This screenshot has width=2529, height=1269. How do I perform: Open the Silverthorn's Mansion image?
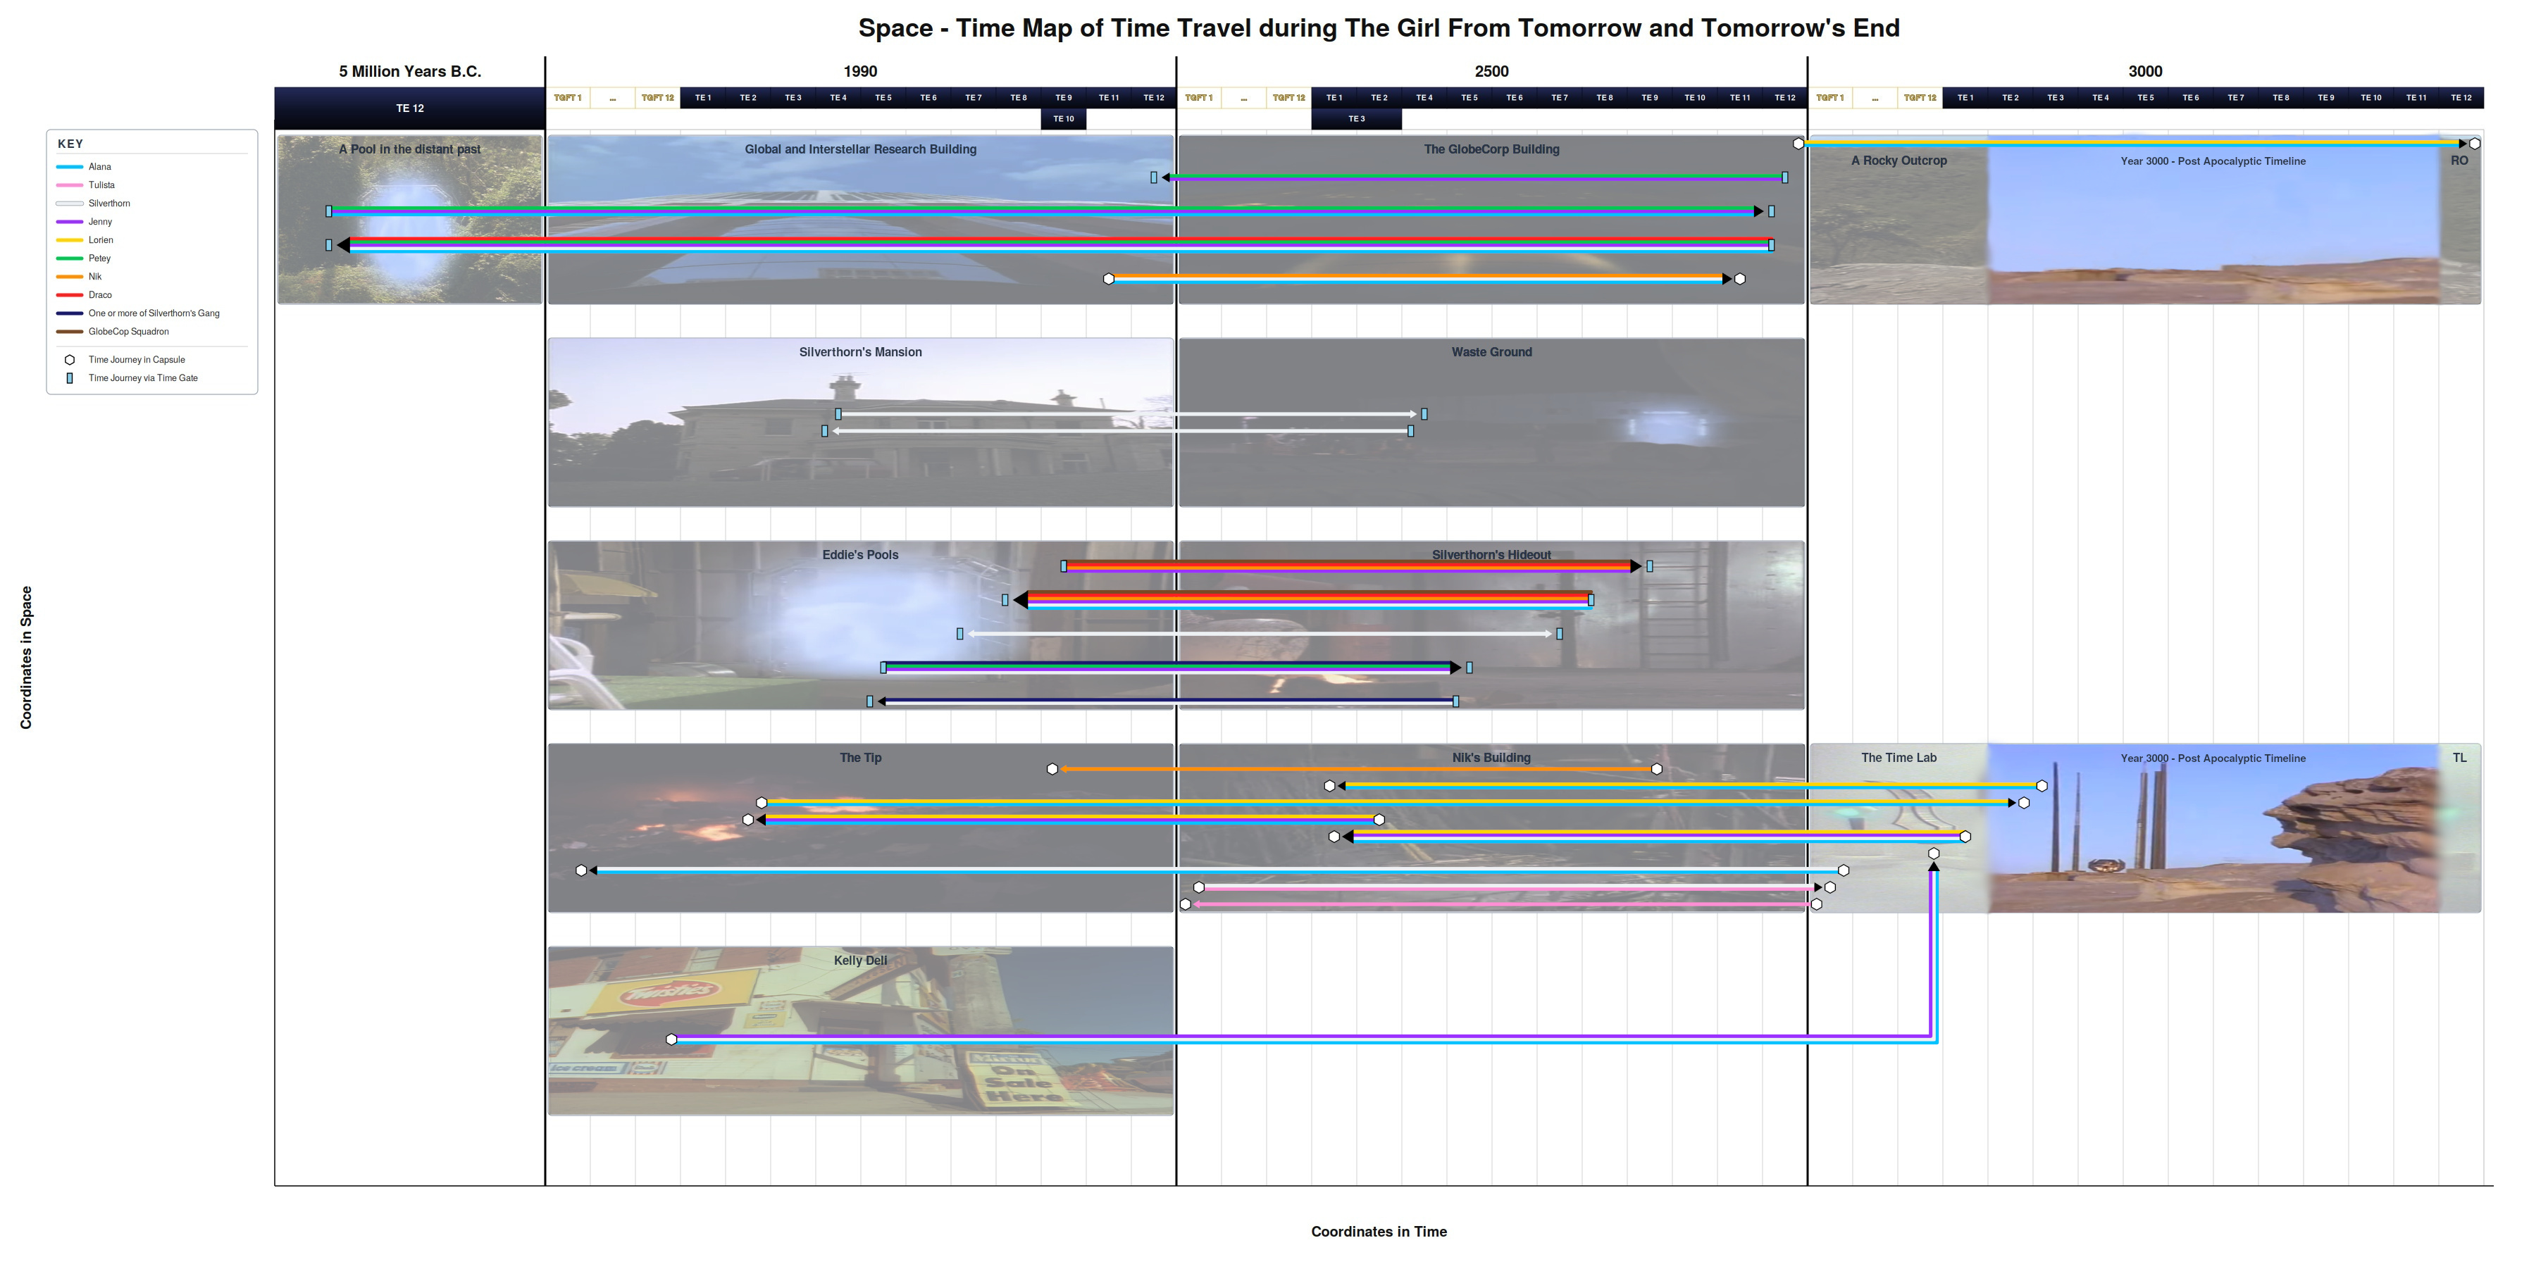861,423
